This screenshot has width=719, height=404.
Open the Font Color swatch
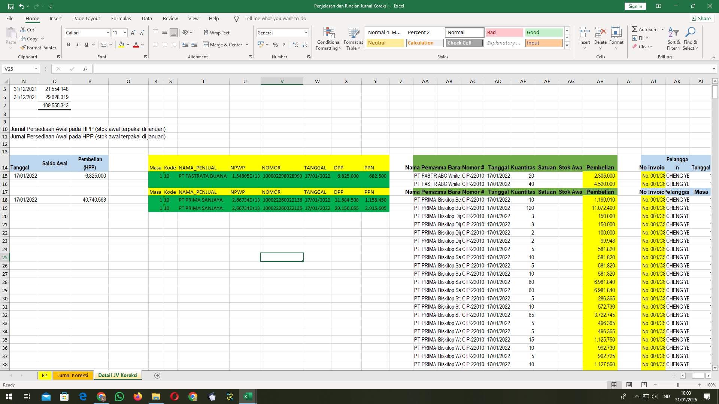[x=136, y=45]
